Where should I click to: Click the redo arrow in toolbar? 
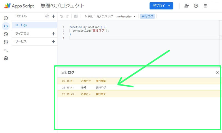(67, 16)
